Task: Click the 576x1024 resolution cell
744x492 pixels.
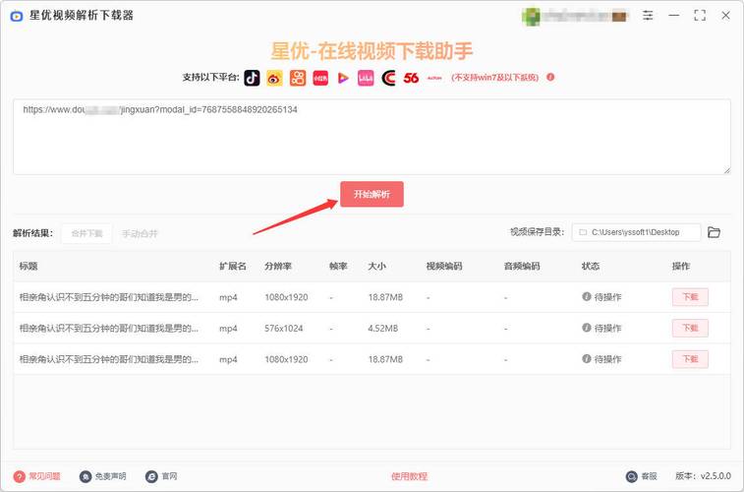Action: point(284,328)
